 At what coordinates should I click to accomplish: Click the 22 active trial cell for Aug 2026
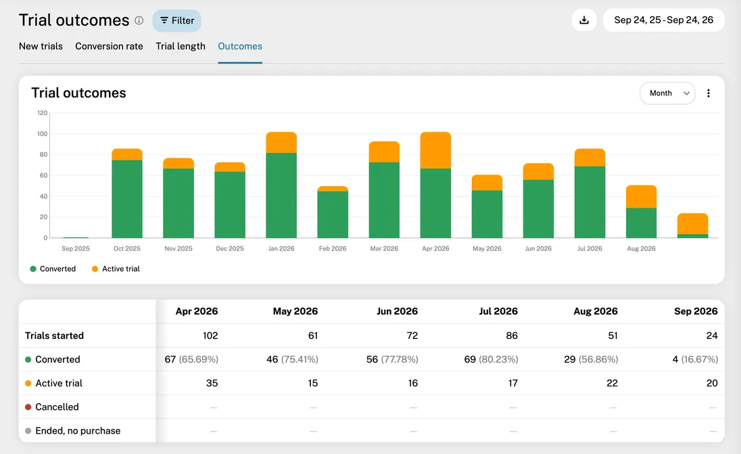(x=612, y=383)
